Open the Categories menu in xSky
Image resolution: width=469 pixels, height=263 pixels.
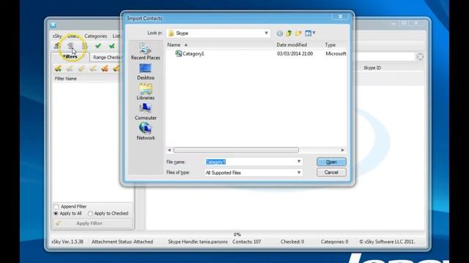click(95, 36)
